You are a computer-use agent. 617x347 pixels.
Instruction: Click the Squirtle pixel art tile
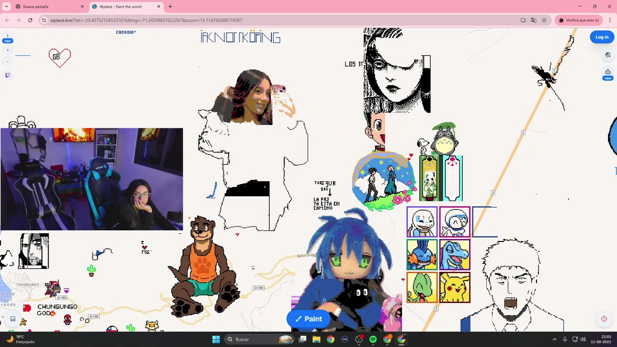(x=422, y=222)
